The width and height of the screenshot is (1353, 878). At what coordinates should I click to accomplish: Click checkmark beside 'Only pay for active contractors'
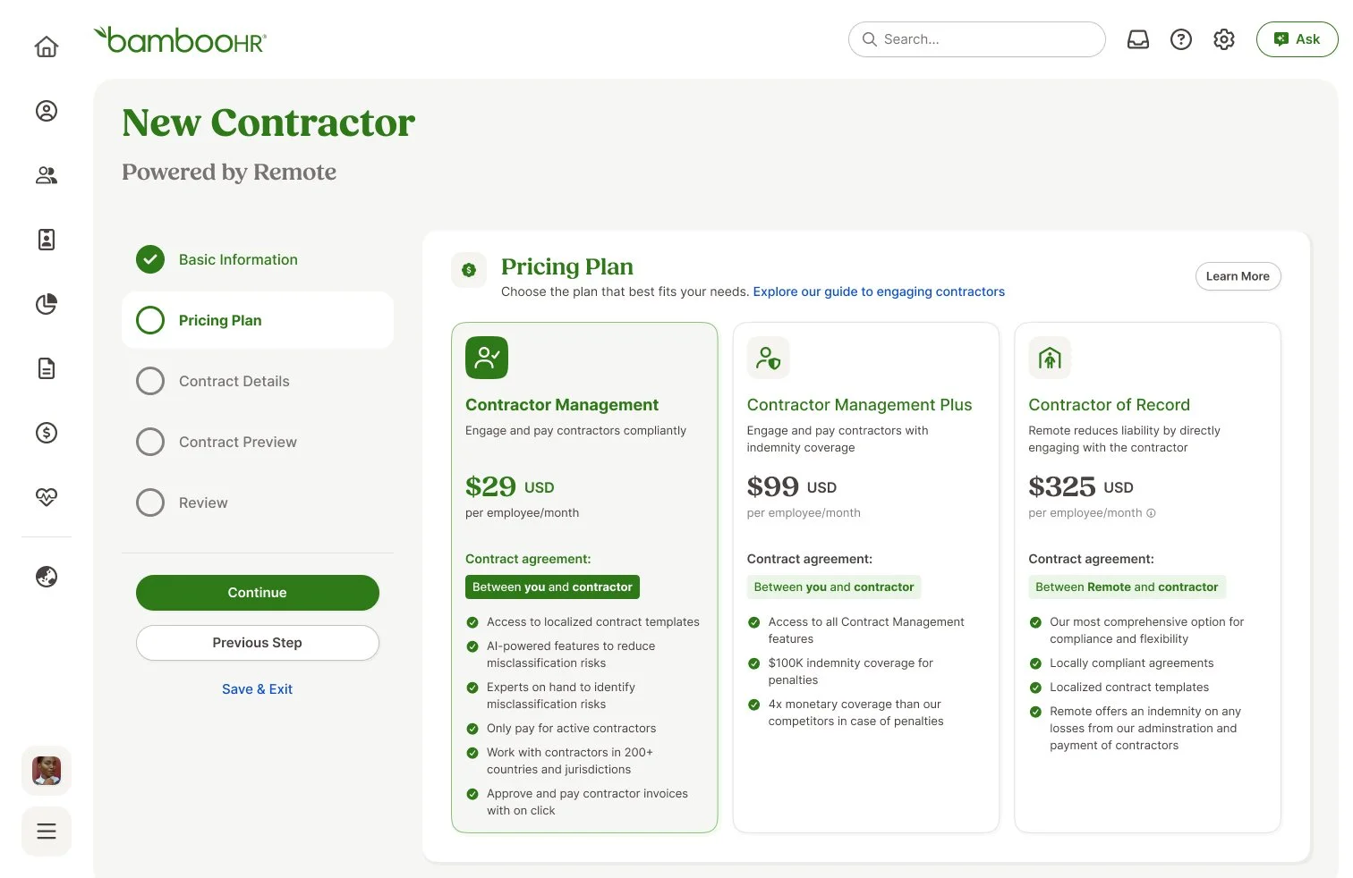[x=472, y=729]
